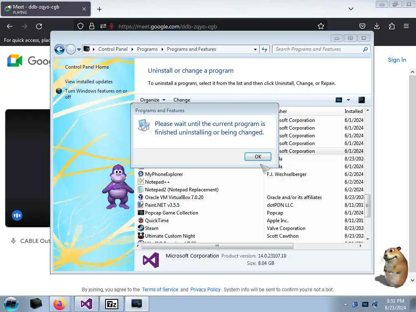Refresh the Programs and Features list

click(264, 49)
